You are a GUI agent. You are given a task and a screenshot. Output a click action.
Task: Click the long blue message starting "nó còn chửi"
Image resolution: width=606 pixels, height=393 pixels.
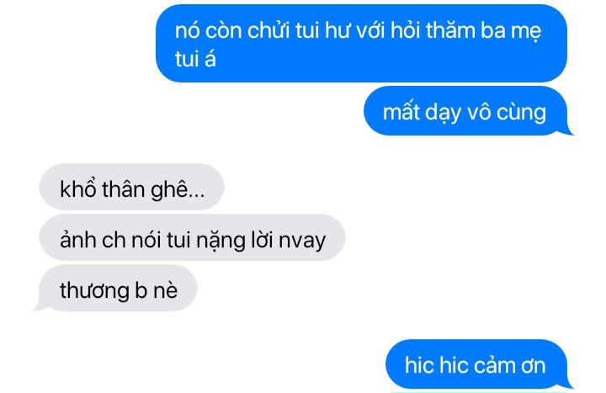[x=361, y=43]
